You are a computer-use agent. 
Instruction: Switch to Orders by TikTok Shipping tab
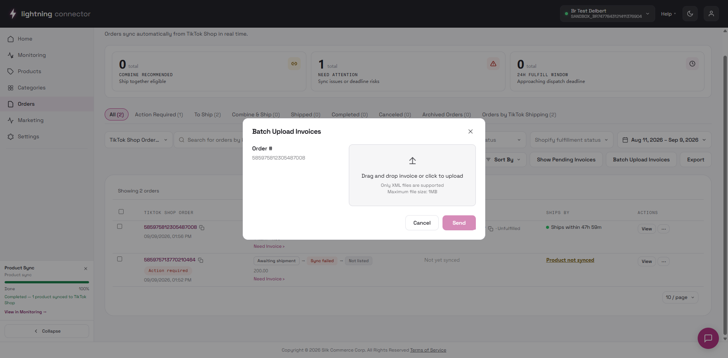(519, 114)
